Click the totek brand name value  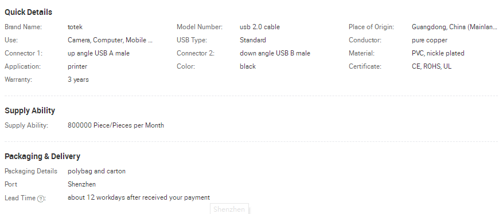[75, 27]
